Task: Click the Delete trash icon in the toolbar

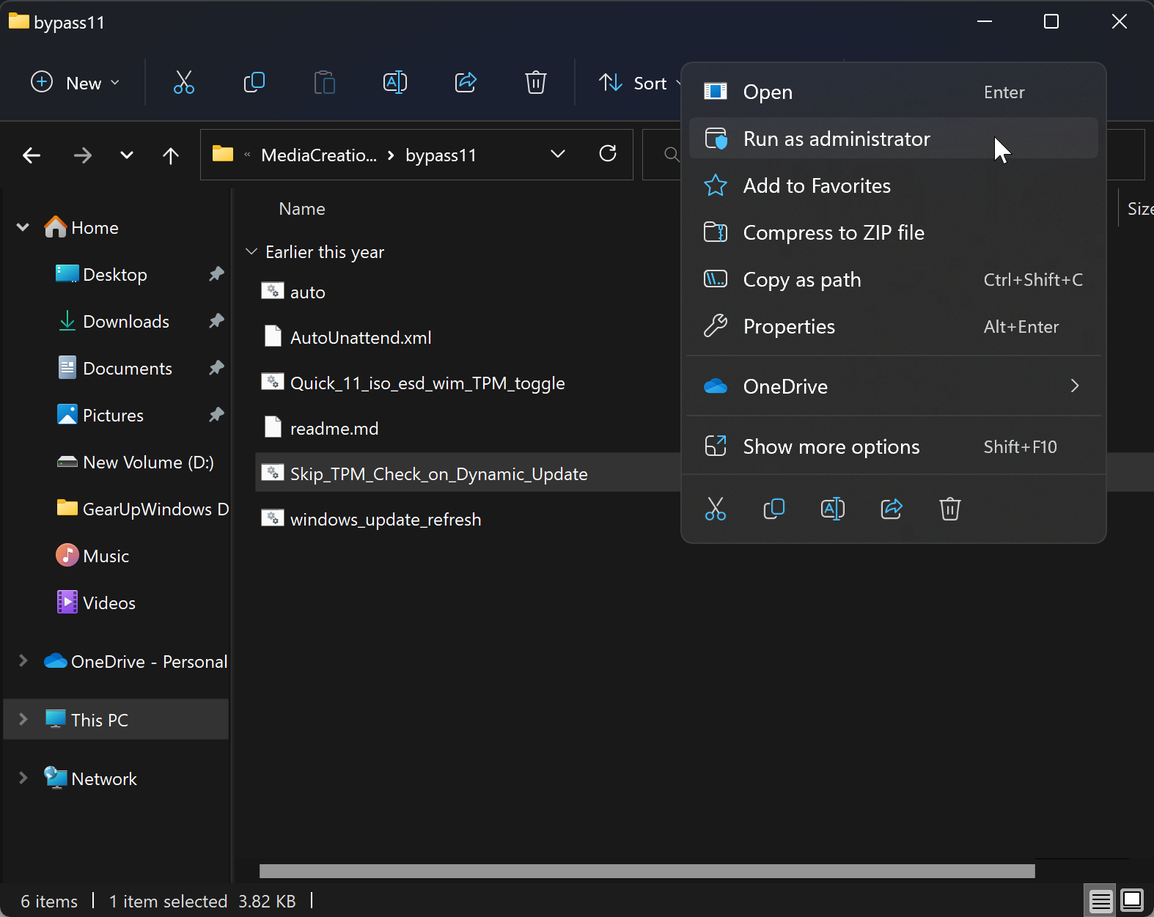Action: (x=536, y=83)
